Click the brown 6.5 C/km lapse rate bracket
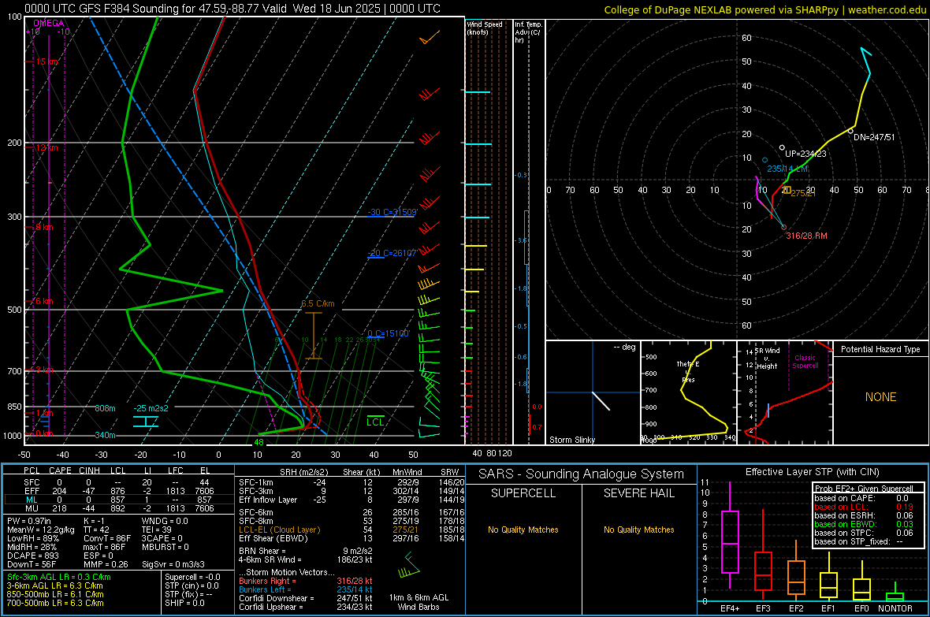The height and width of the screenshot is (617, 930). click(x=314, y=335)
